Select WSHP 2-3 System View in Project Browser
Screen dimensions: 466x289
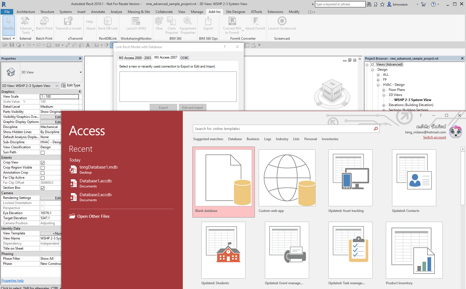413,100
